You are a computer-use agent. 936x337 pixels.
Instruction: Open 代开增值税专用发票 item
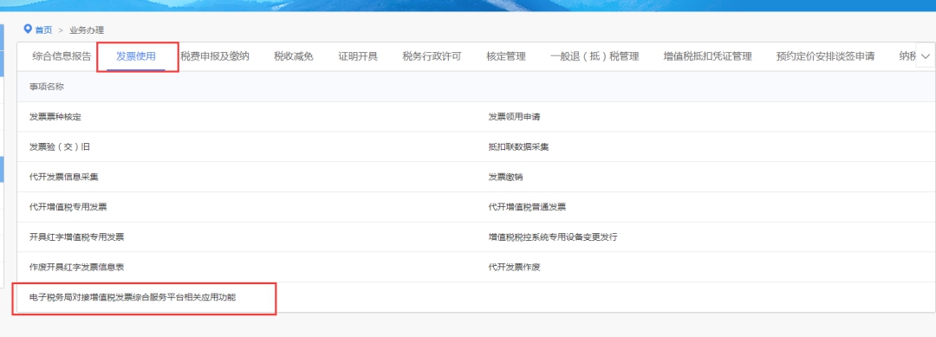point(68,207)
